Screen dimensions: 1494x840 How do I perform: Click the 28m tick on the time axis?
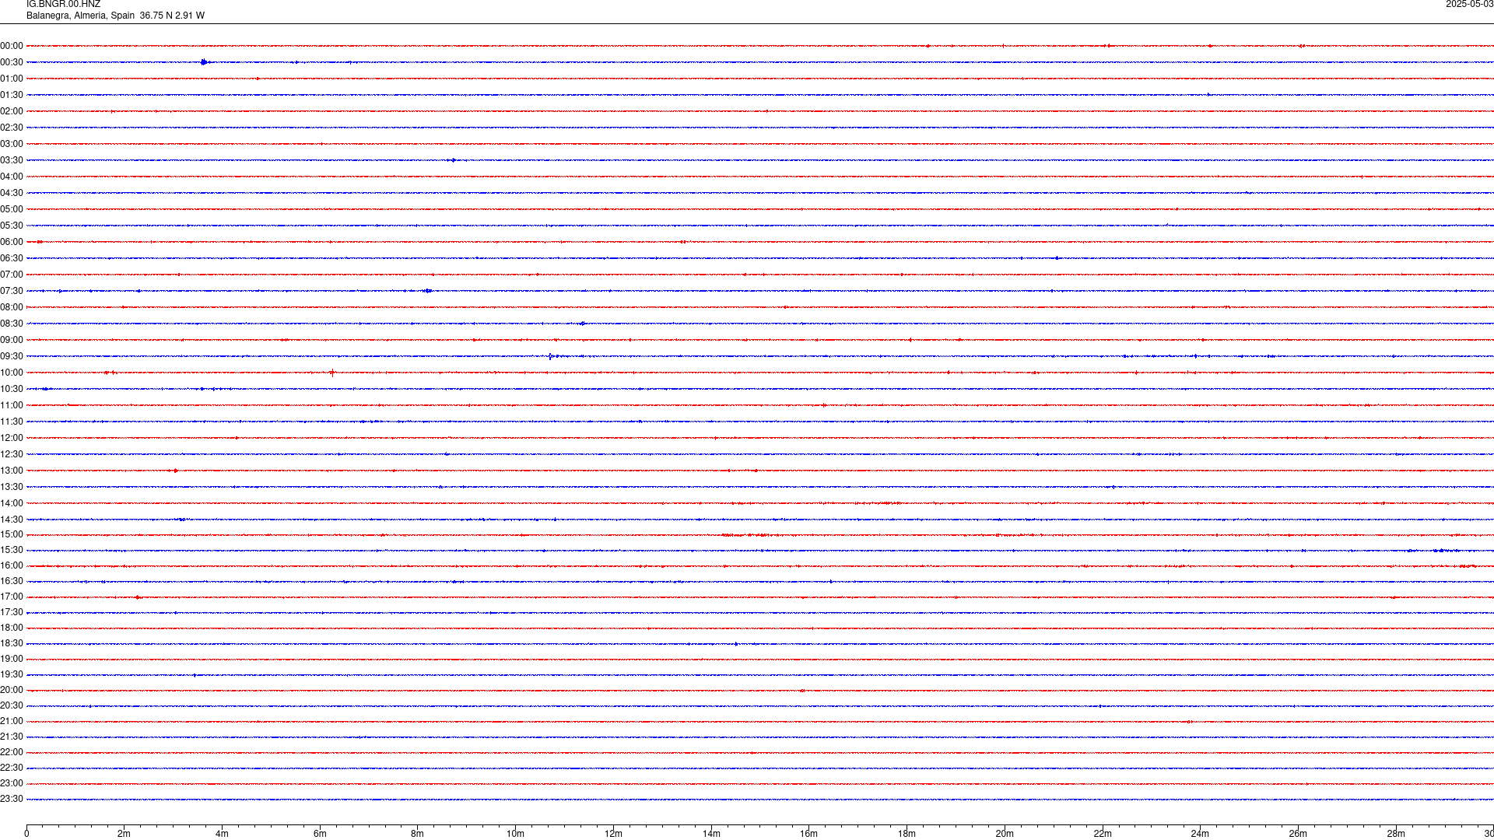tap(1396, 834)
